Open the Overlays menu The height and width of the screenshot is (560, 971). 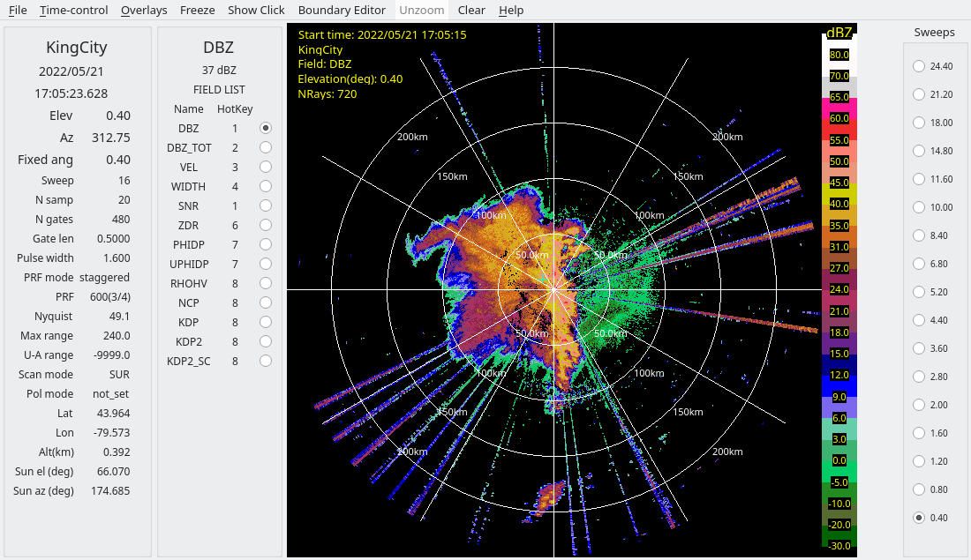144,11
